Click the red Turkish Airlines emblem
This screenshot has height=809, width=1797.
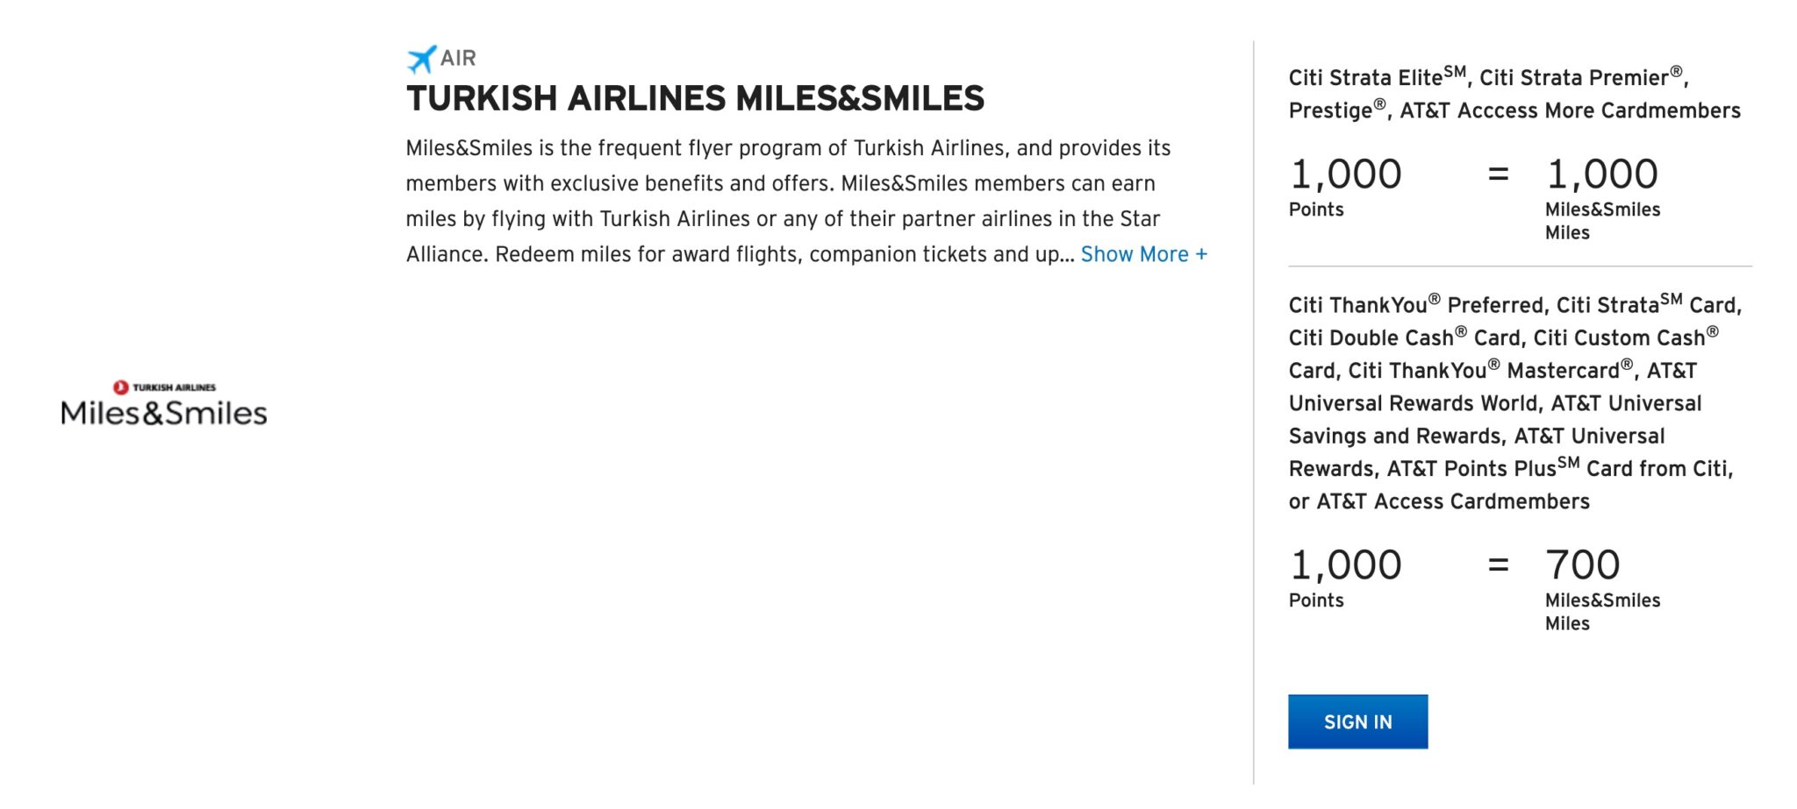121,387
